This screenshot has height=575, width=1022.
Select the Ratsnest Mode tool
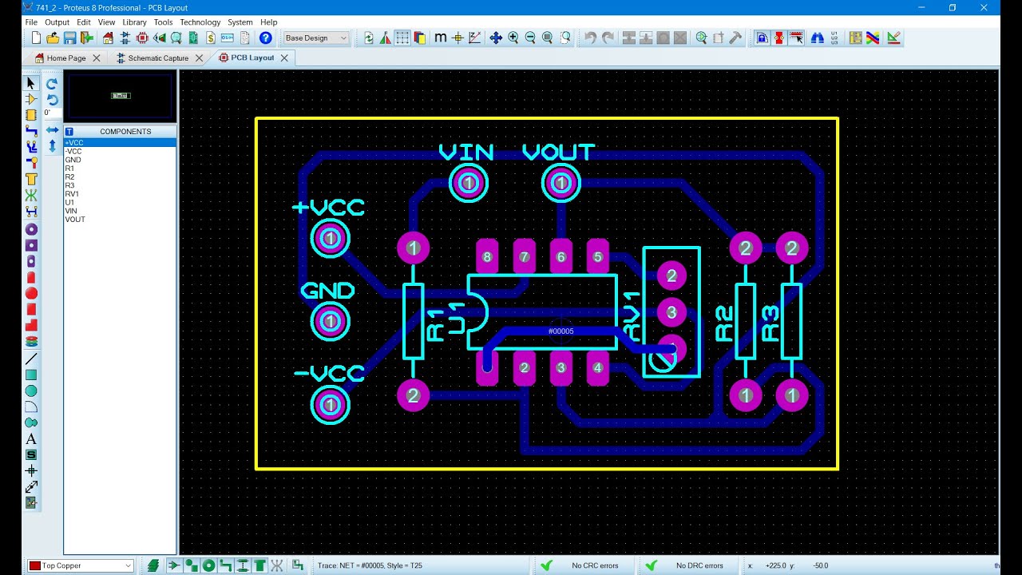pos(31,195)
